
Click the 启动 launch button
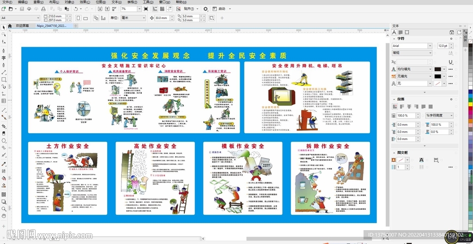point(222,9)
